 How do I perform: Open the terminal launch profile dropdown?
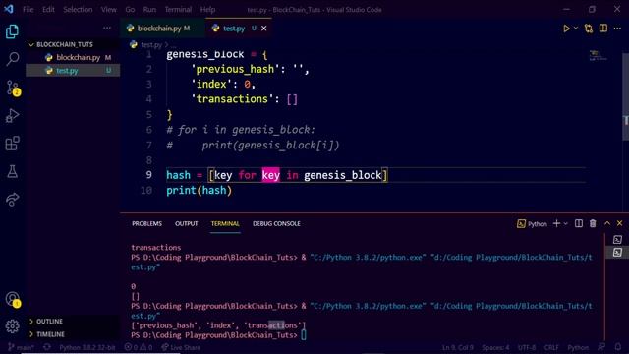pyautogui.click(x=566, y=223)
